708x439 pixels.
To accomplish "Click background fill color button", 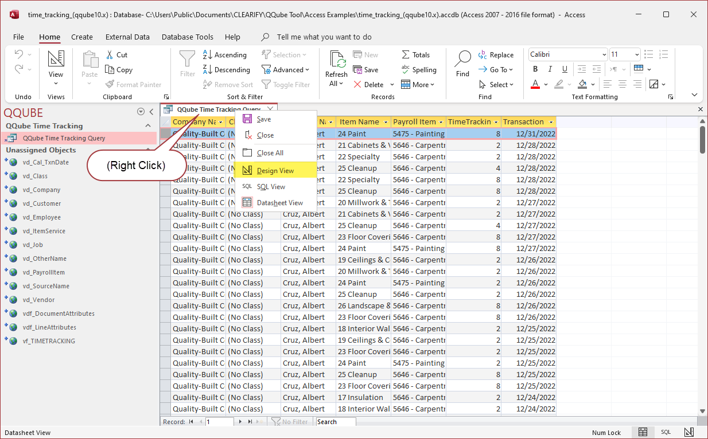I will point(582,84).
